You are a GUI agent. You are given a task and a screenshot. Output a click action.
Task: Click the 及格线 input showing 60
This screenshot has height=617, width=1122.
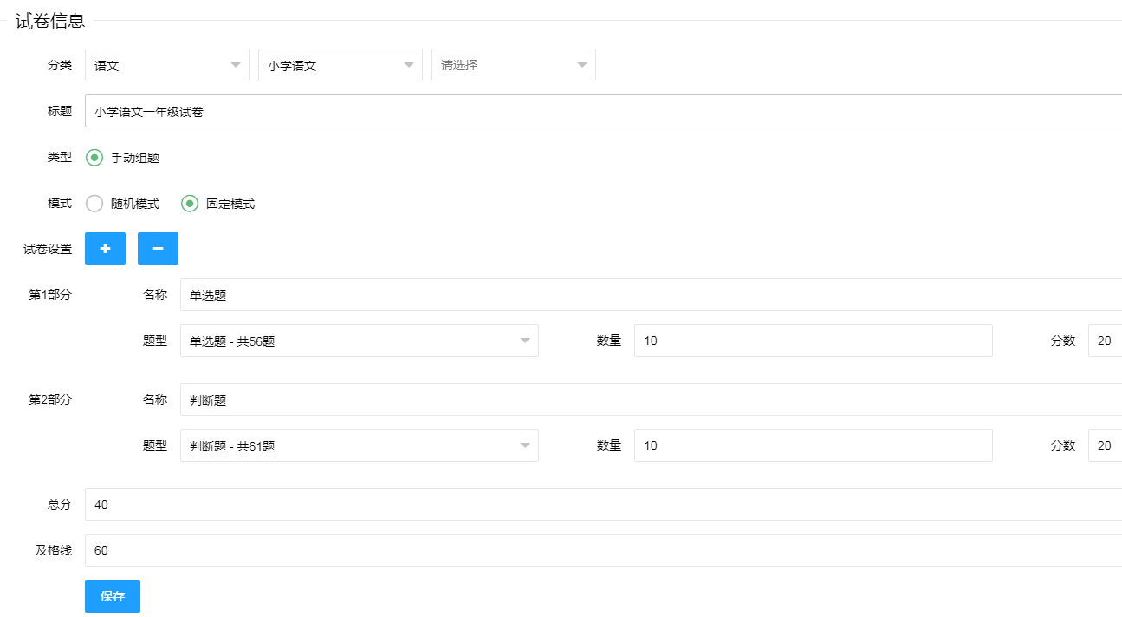[603, 550]
